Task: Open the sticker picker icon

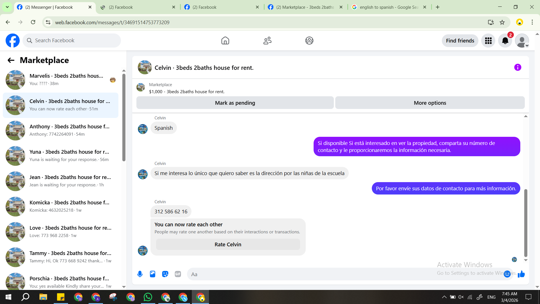Action: pos(165,274)
